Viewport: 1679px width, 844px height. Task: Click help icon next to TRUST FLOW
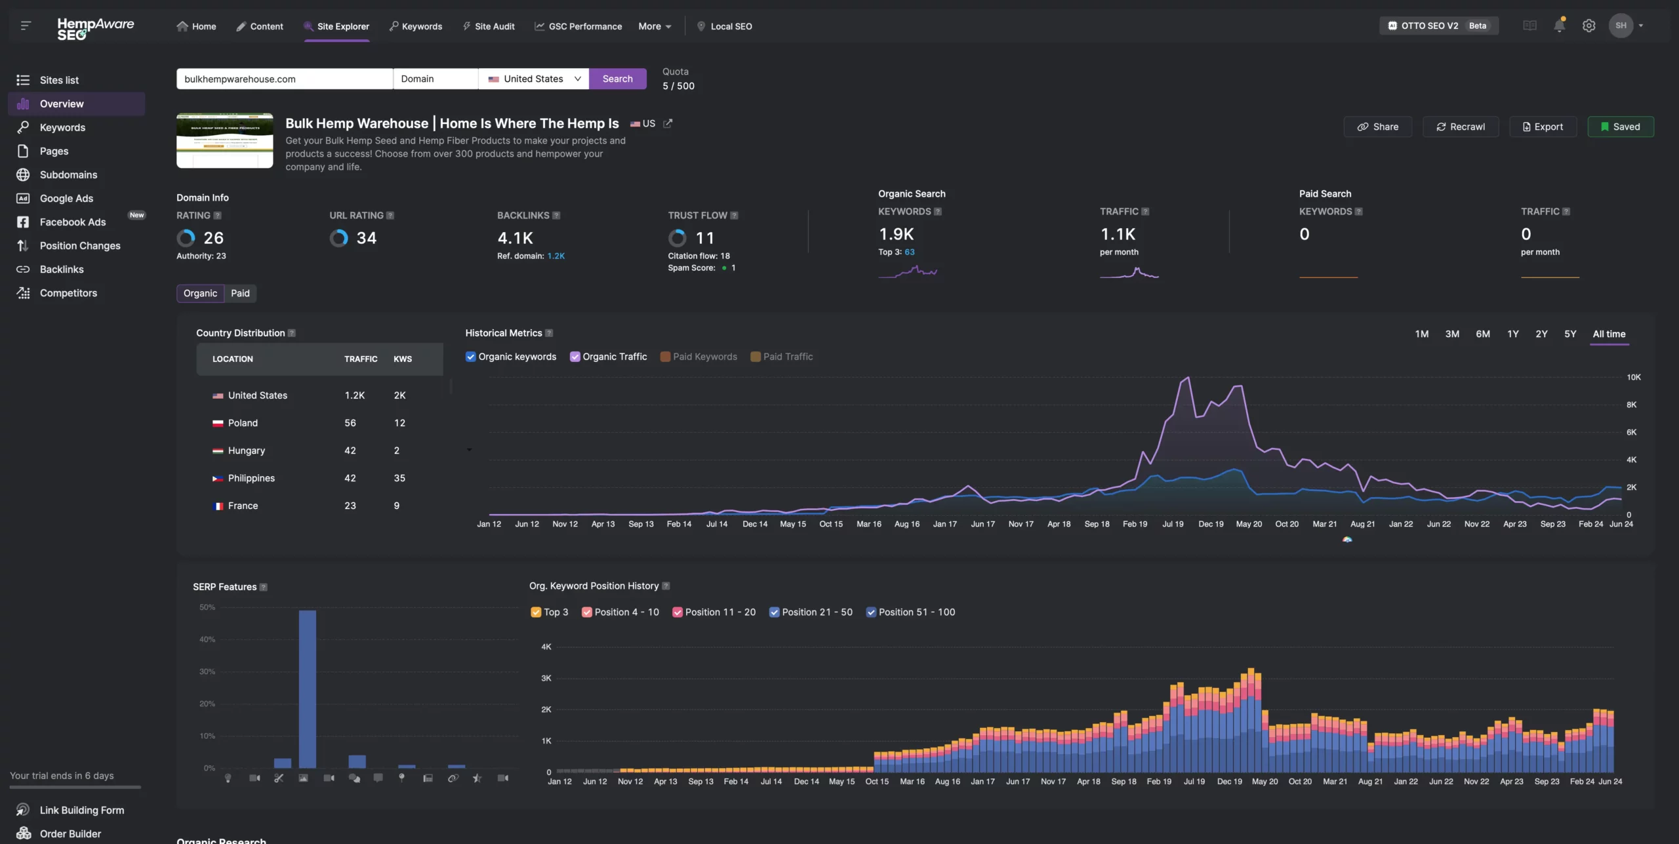point(734,215)
